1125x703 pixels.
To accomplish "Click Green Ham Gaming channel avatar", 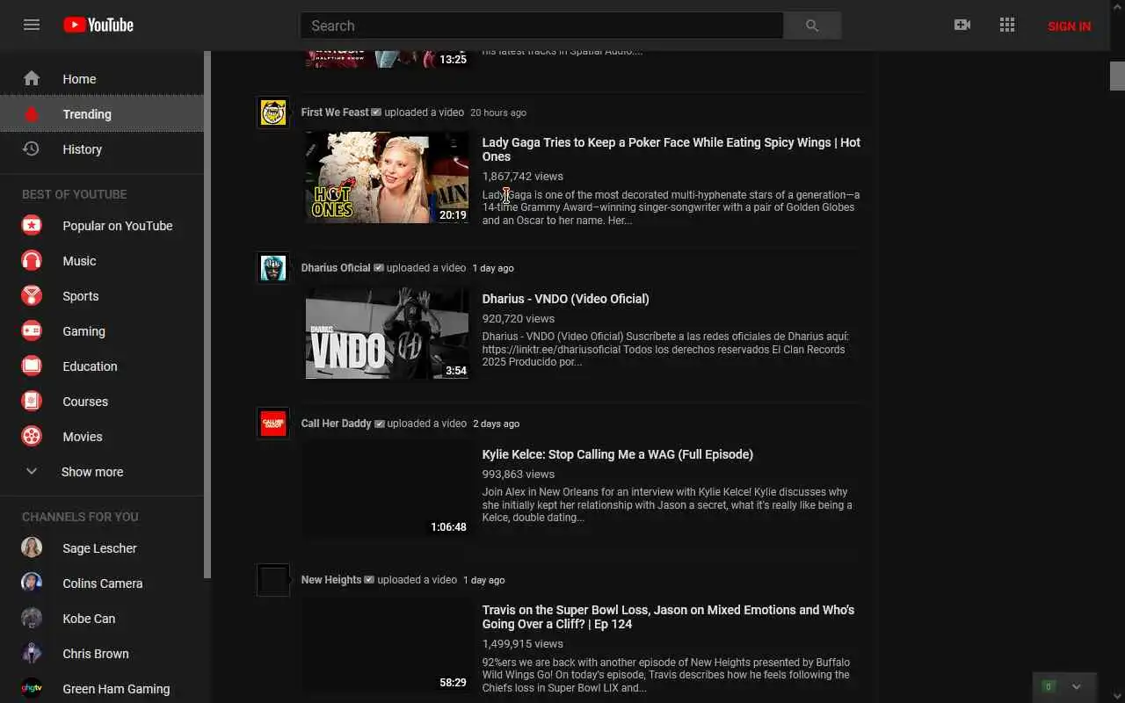I will tap(32, 689).
